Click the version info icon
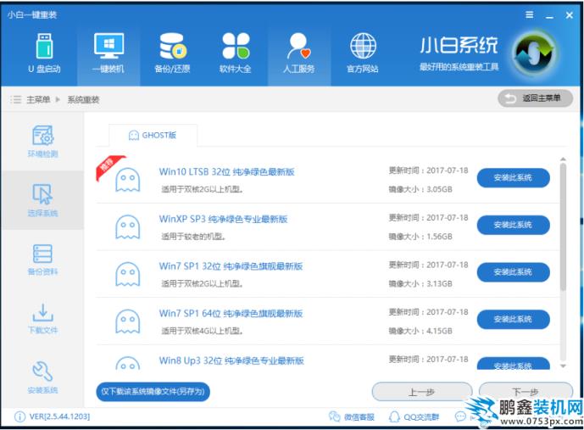This screenshot has width=584, height=430. pos(19,416)
